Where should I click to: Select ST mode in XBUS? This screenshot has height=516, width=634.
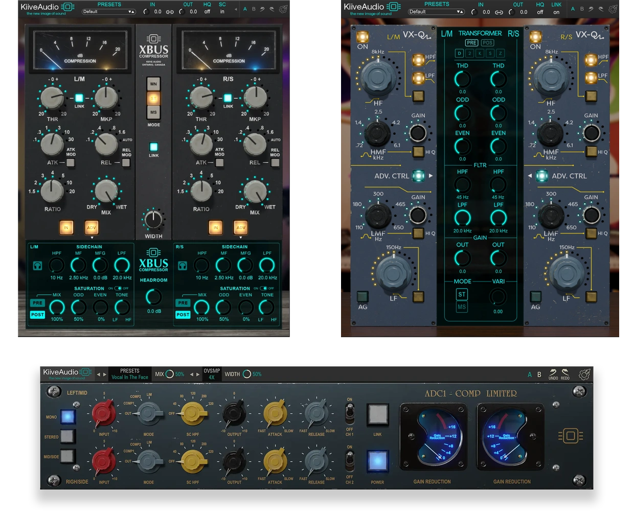(153, 98)
